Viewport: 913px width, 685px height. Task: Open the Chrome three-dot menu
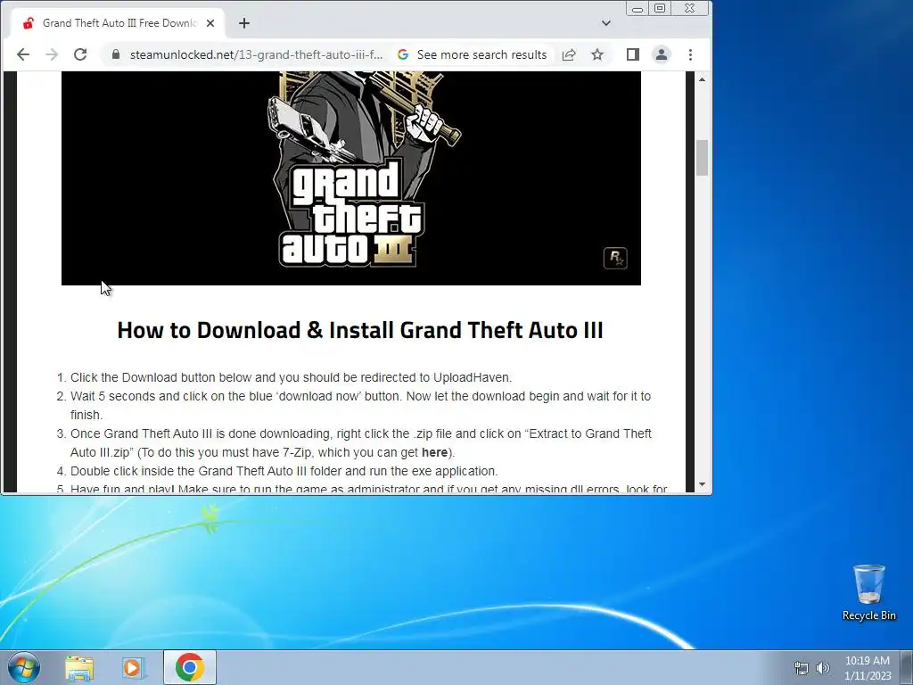691,54
